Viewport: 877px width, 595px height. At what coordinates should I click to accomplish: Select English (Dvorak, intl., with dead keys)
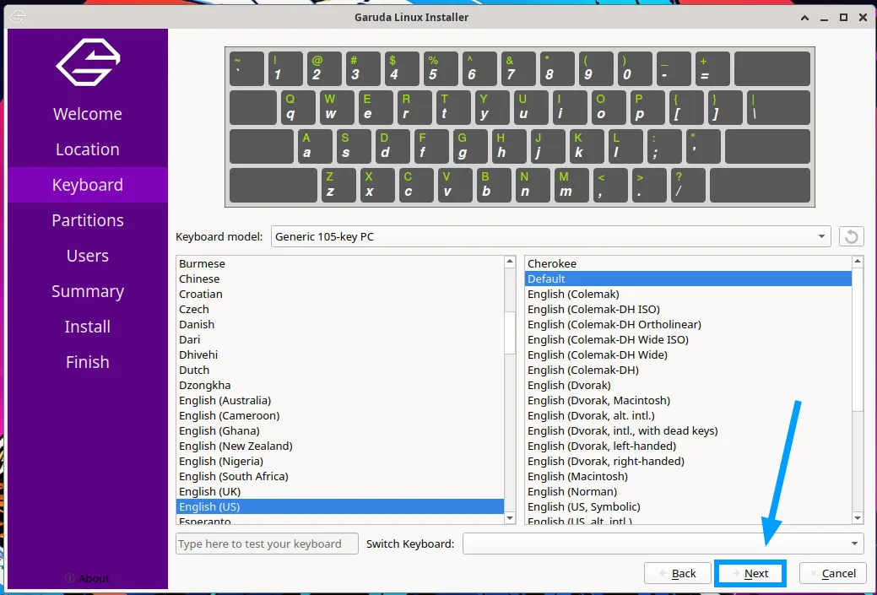pyautogui.click(x=688, y=430)
